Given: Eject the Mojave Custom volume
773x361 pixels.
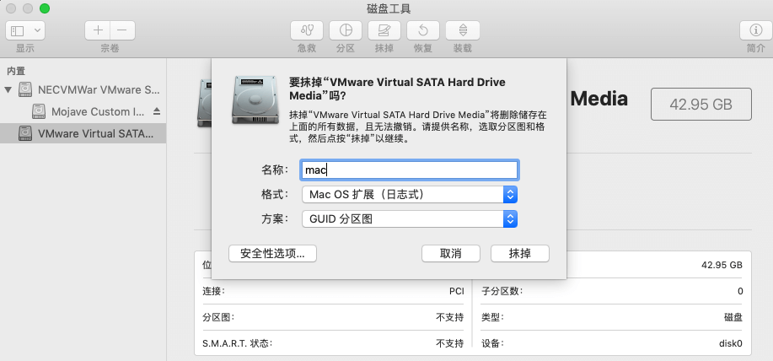Looking at the screenshot, I should pos(157,111).
